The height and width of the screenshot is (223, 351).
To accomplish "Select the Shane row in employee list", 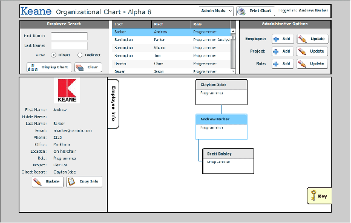I will click(171, 48).
